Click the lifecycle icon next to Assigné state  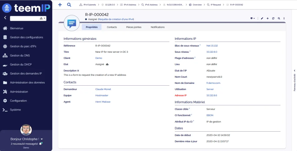[x=107, y=64]
